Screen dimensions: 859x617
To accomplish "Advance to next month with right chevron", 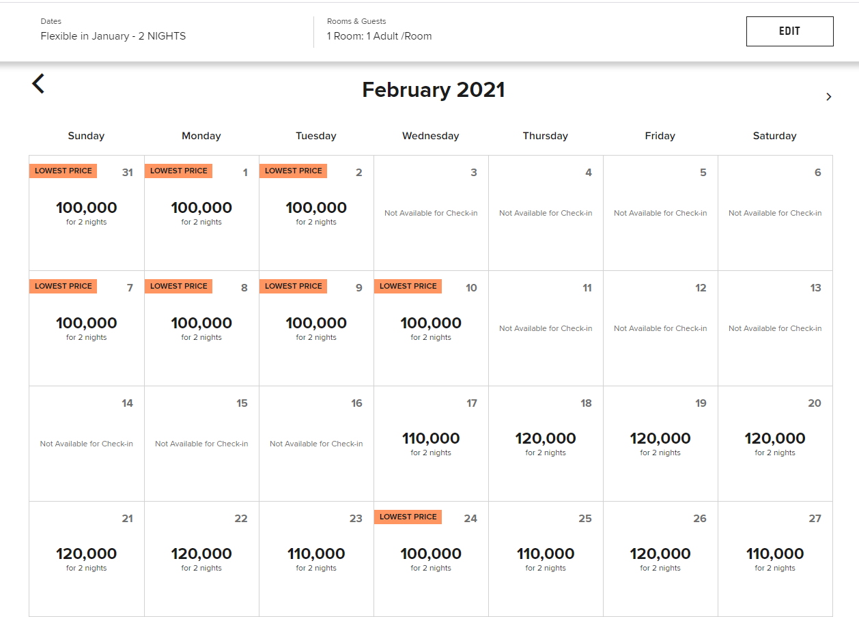I will 828,97.
